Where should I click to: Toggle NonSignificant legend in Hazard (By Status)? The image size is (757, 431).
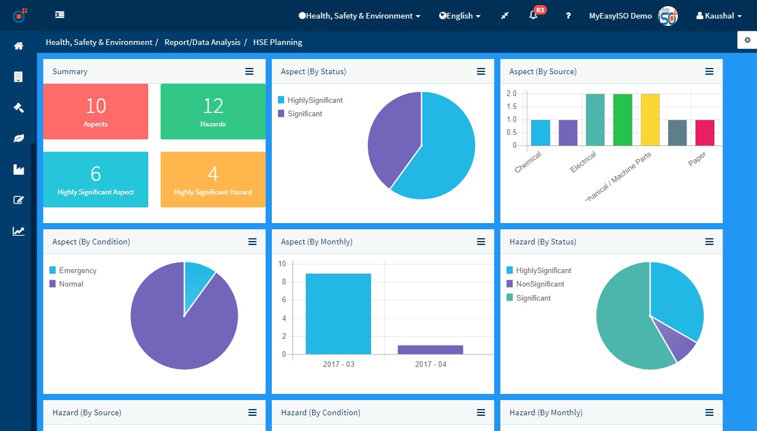tap(535, 284)
